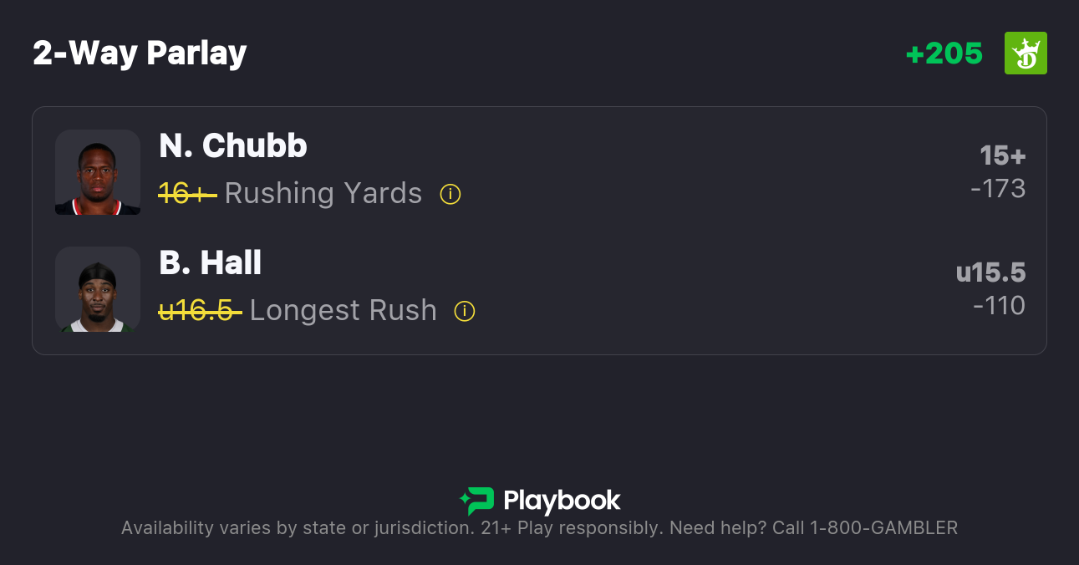The image size is (1079, 565).
Task: Click the -173 odds value
Action: (998, 189)
